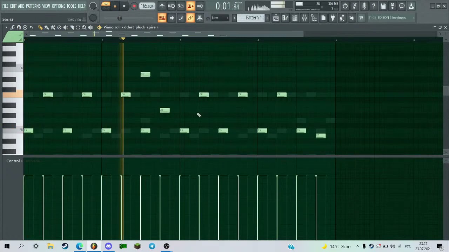449x252 pixels.
Task: Show the Channel rack
Action: (295, 18)
